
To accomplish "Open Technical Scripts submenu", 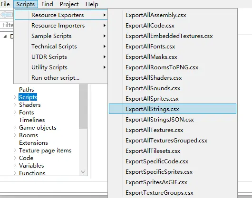I will coord(61,46).
